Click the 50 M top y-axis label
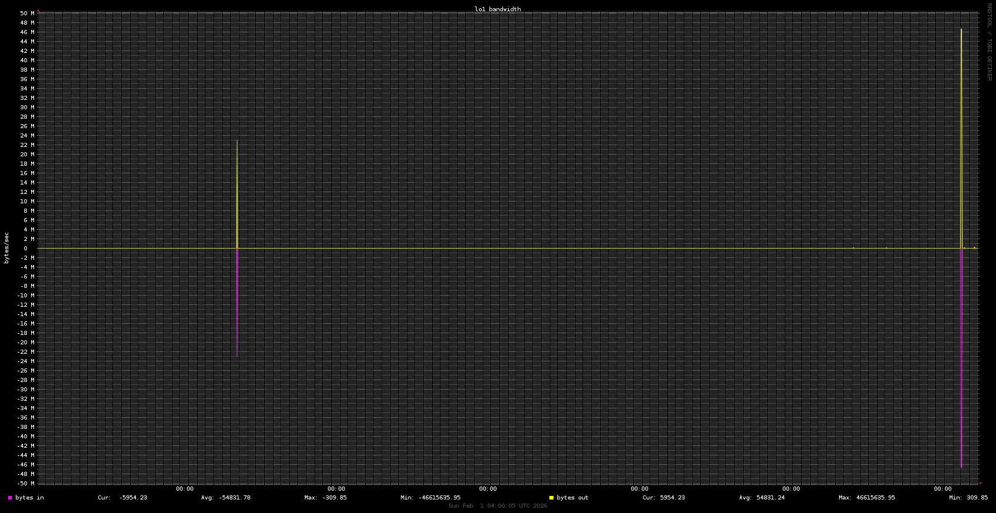This screenshot has width=996, height=513. 26,14
